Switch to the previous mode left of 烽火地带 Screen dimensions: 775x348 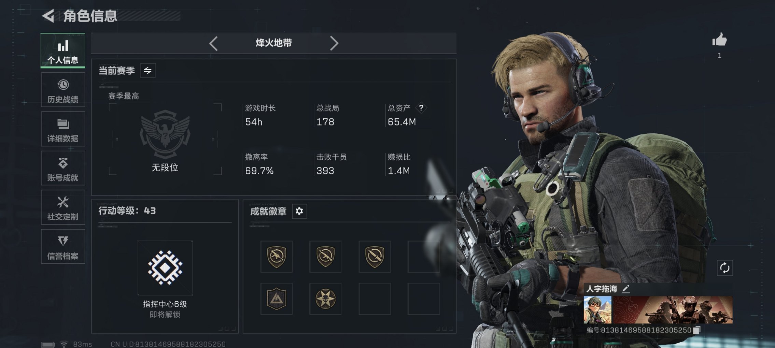[x=214, y=43]
